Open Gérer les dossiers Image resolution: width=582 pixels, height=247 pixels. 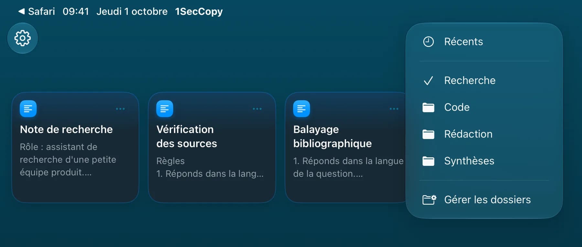tap(484, 200)
